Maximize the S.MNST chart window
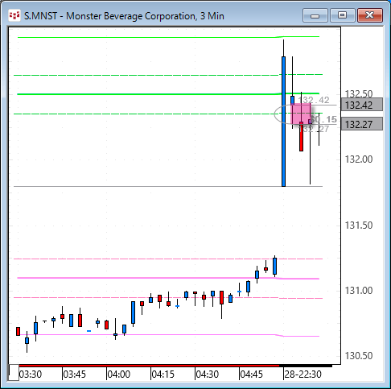The width and height of the screenshot is (391, 389). pyautogui.click(x=342, y=15)
